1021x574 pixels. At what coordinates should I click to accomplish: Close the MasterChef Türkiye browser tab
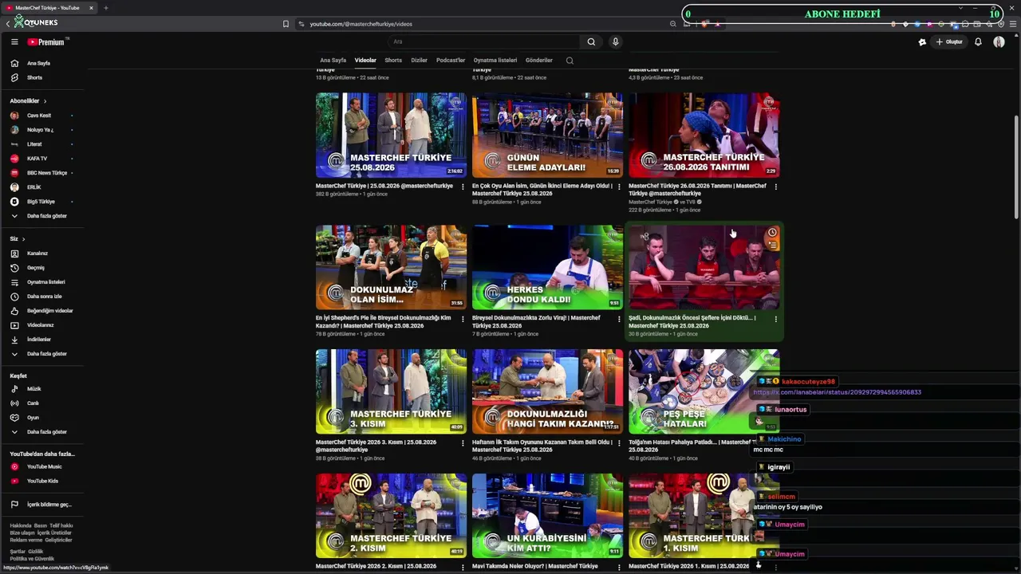91,8
